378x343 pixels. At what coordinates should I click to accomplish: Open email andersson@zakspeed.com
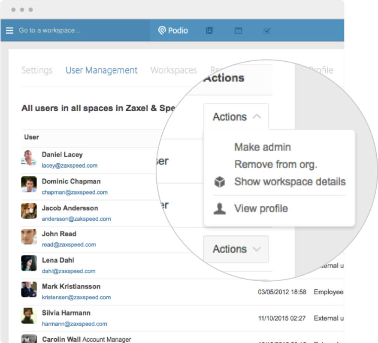click(x=76, y=219)
